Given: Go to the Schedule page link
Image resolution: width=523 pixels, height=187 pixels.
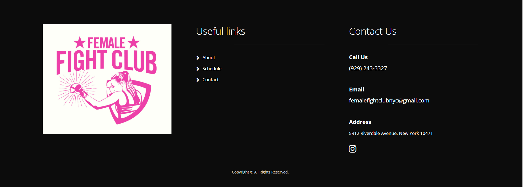Looking at the screenshot, I should [212, 69].
